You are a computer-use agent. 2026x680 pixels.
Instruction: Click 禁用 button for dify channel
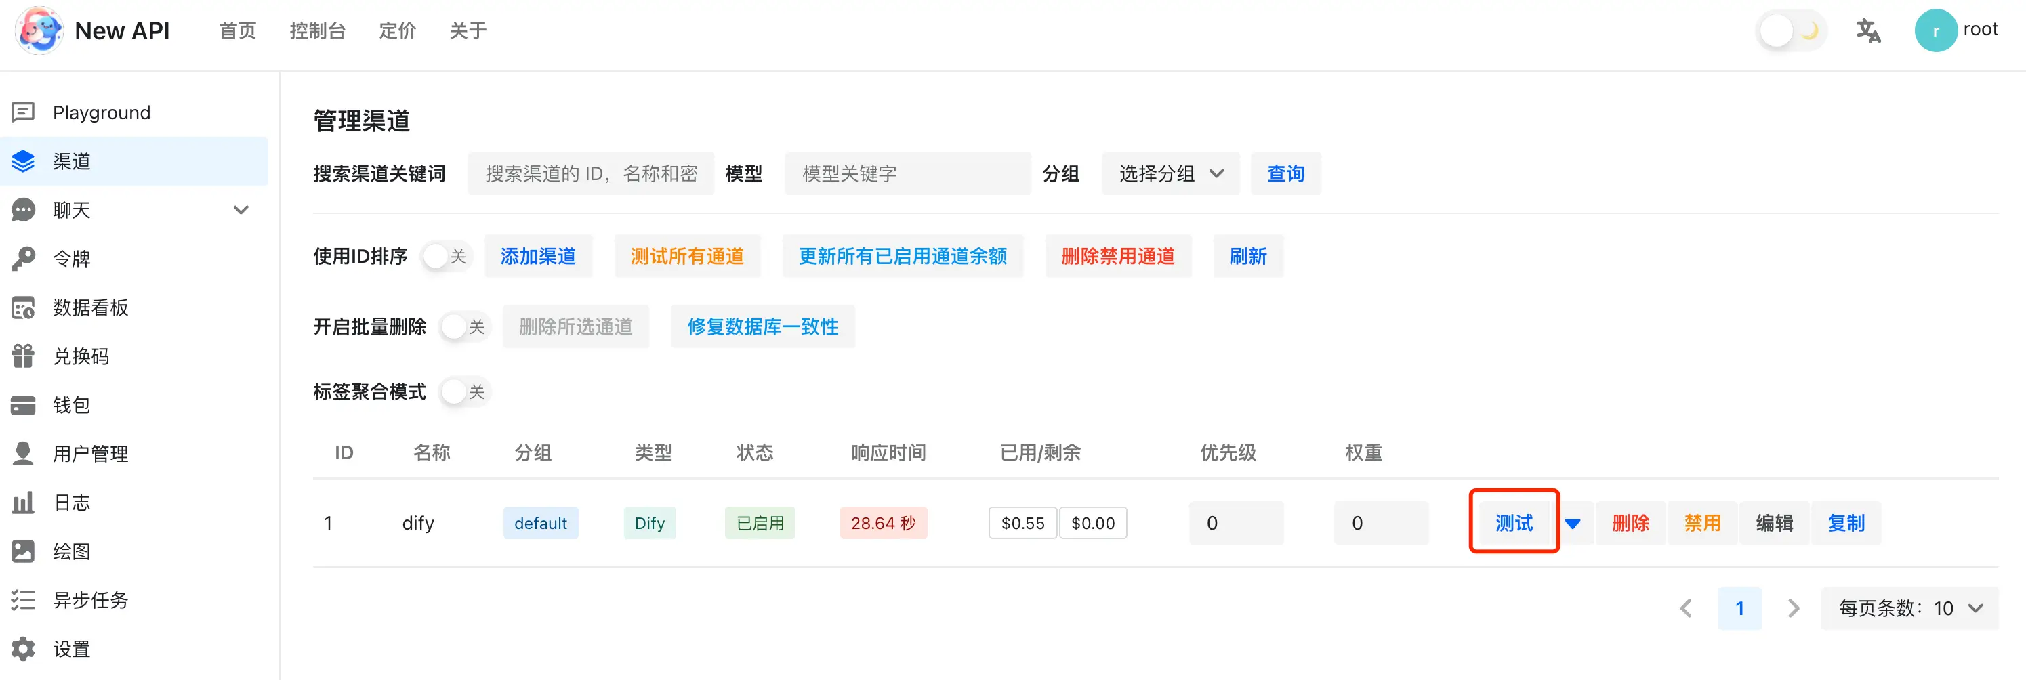point(1702,524)
